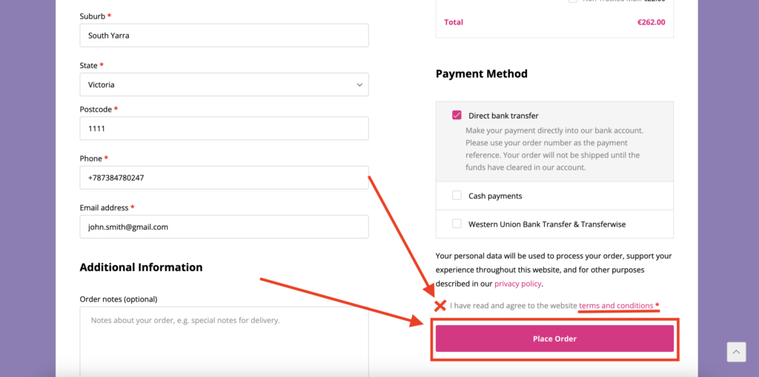Click the Order notes text area
Image resolution: width=759 pixels, height=377 pixels.
[224, 341]
